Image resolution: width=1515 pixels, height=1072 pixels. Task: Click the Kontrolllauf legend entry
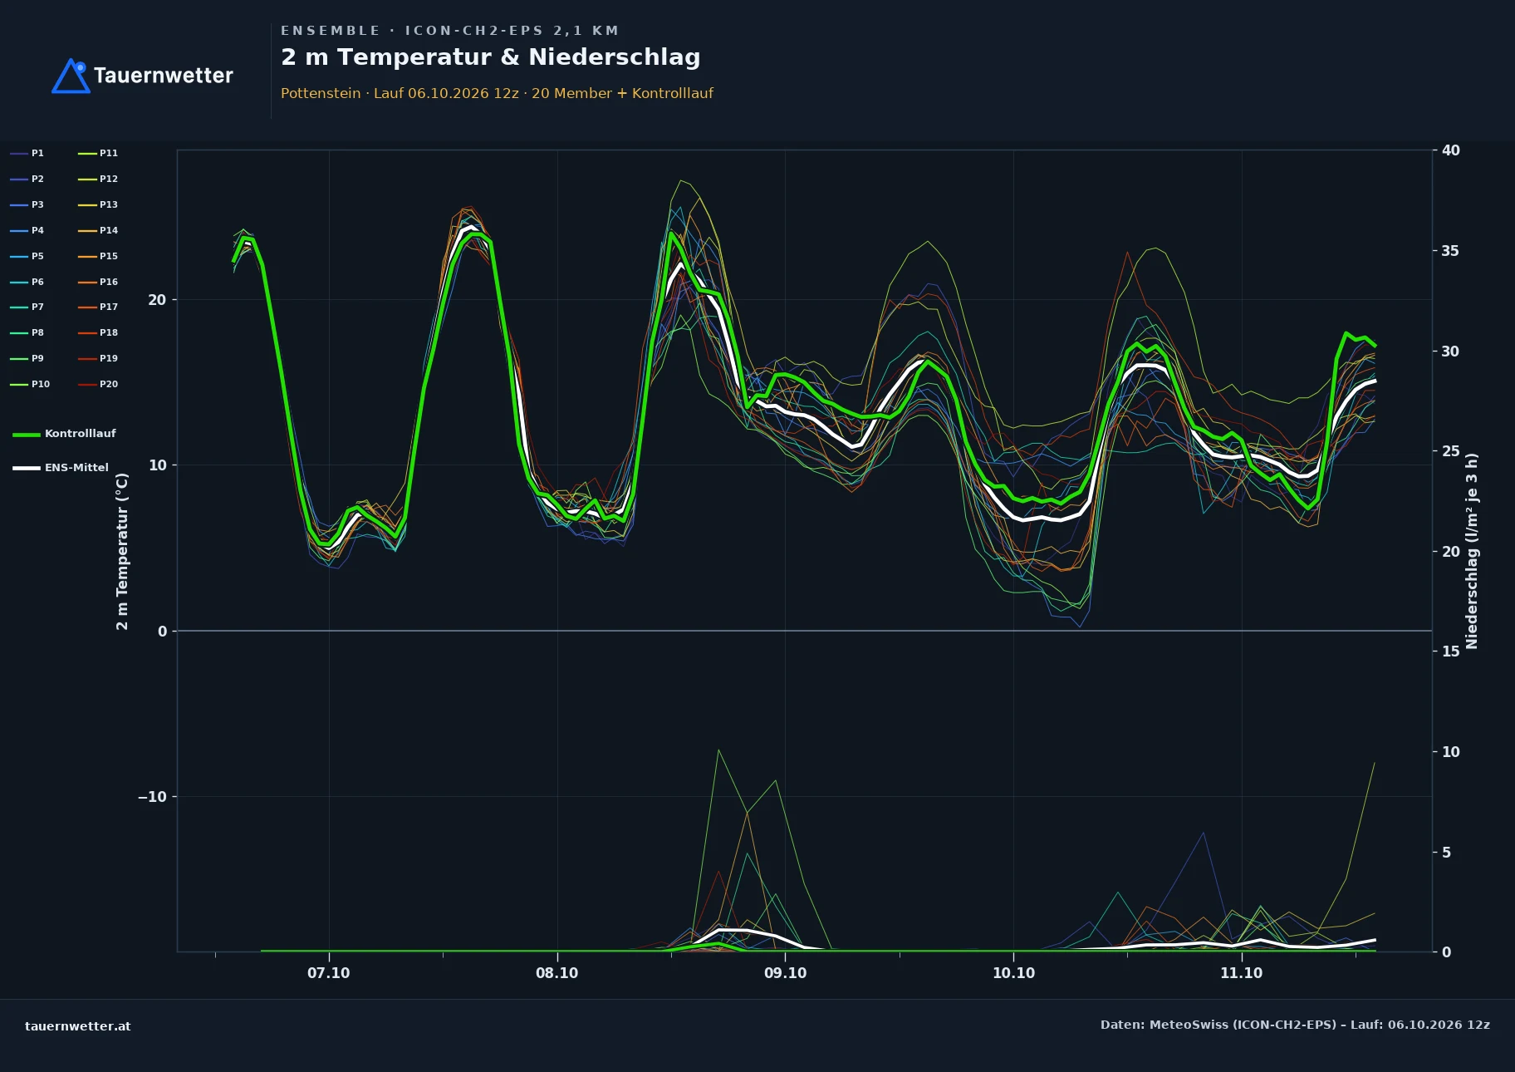[64, 434]
